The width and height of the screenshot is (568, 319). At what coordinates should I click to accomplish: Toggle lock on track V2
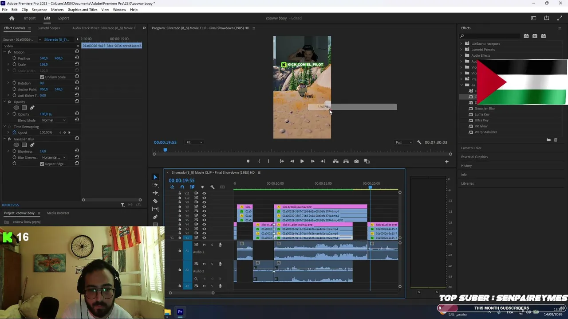(x=180, y=233)
